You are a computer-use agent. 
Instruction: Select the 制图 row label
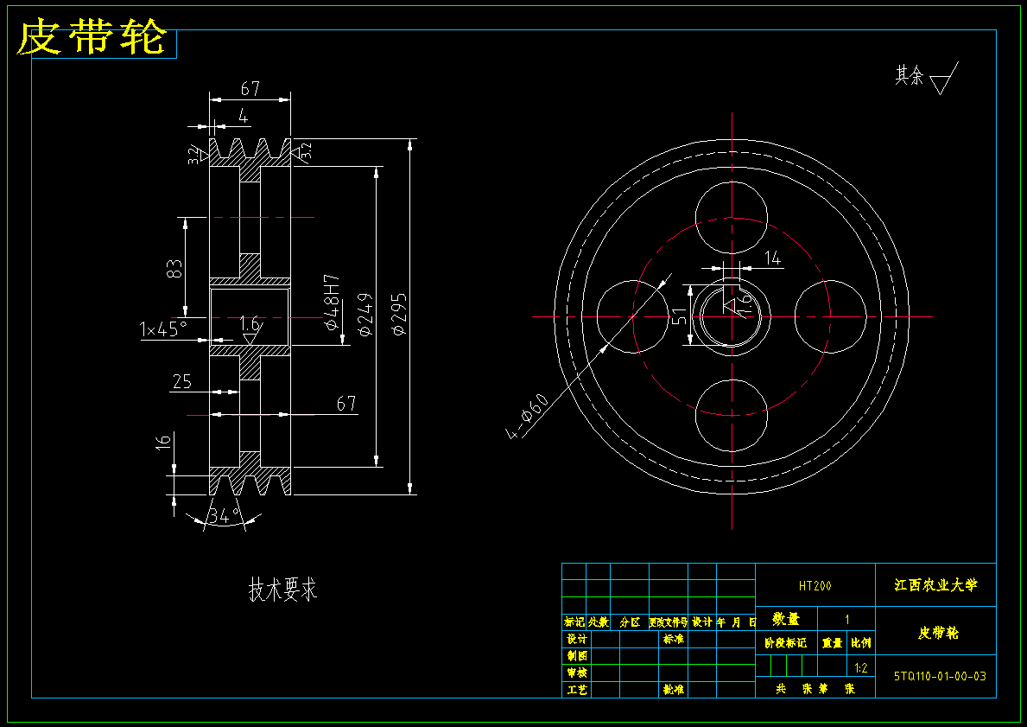click(577, 655)
